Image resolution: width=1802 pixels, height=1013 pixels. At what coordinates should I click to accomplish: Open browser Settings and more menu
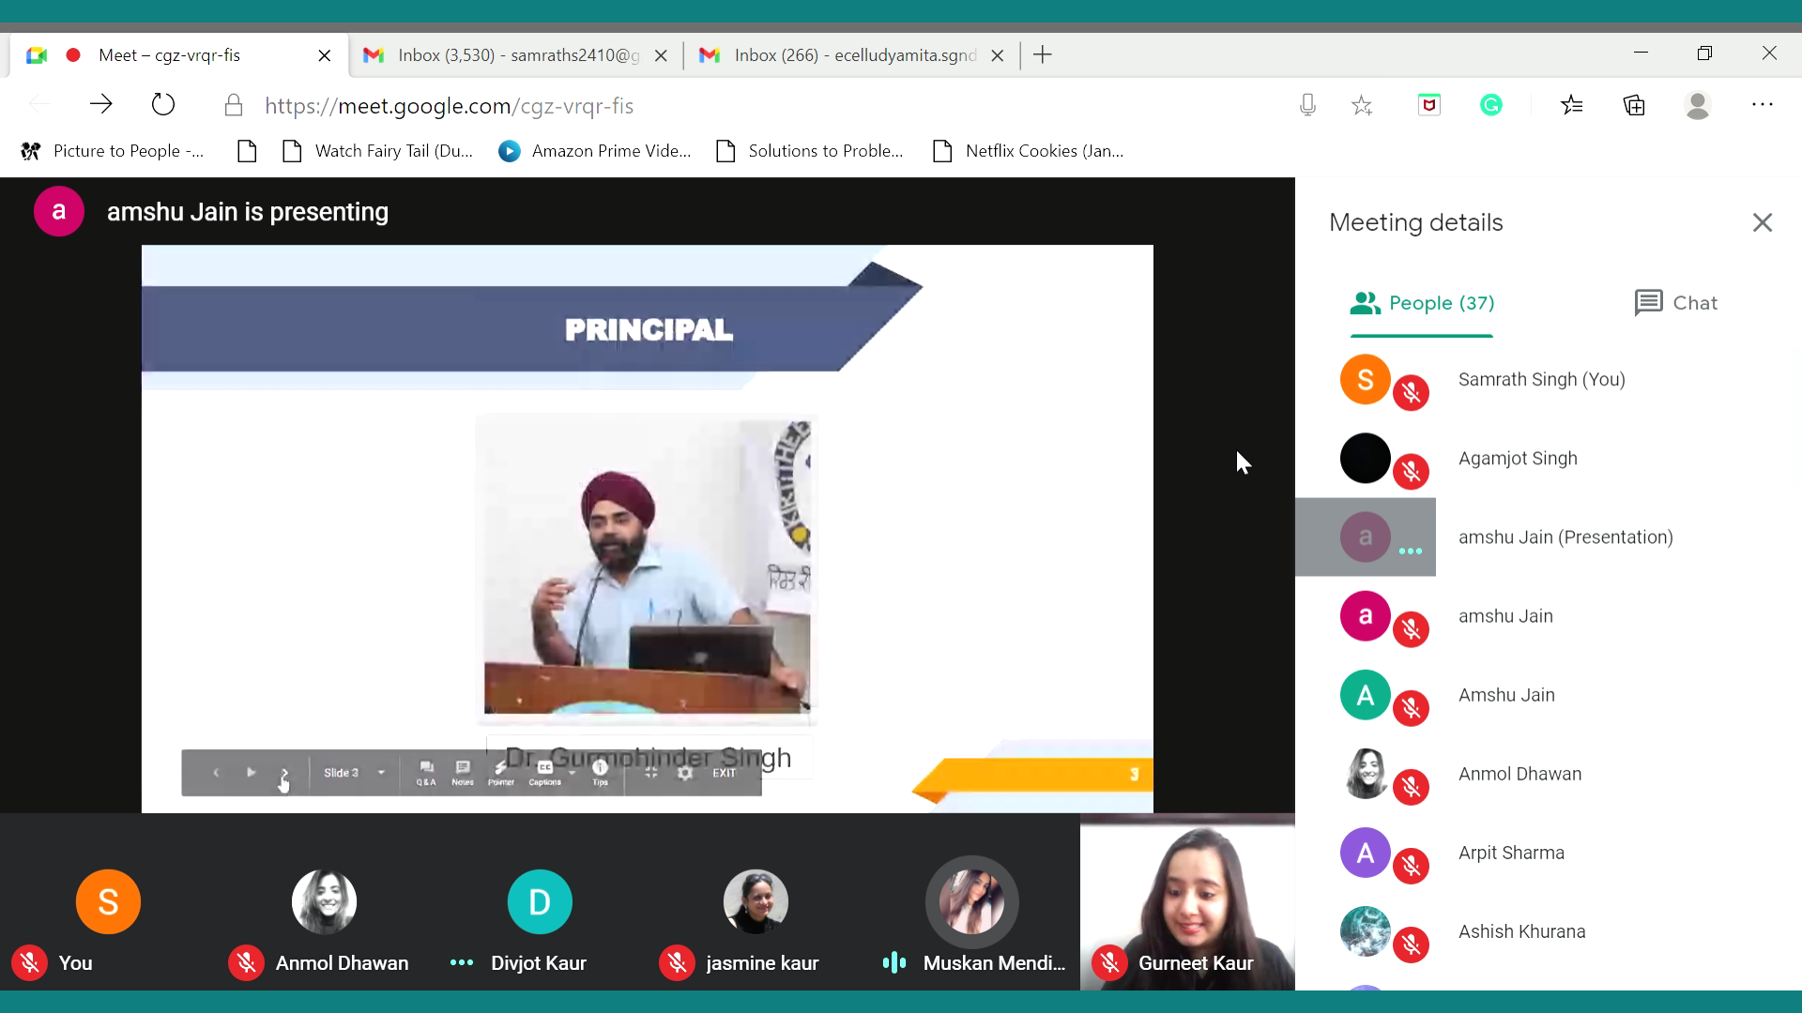pyautogui.click(x=1762, y=105)
